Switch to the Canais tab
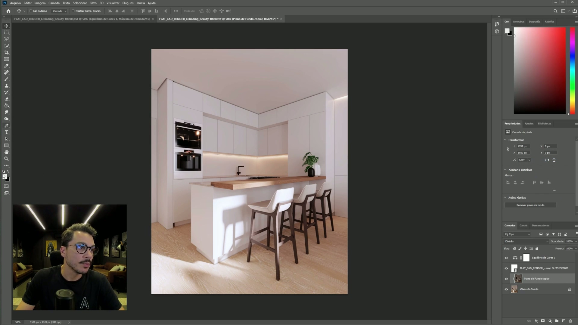578x325 pixels. [x=523, y=225]
